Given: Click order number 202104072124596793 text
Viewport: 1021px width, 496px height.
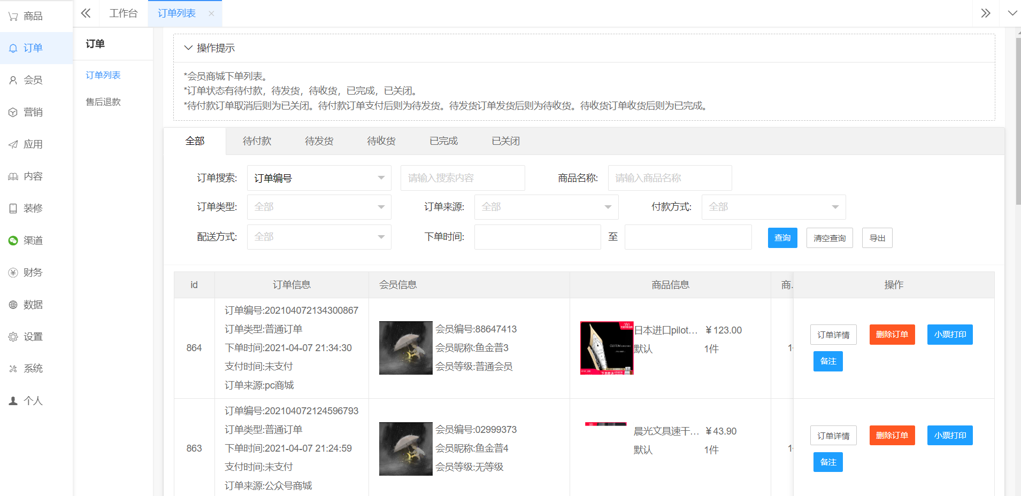Looking at the screenshot, I should pos(311,411).
